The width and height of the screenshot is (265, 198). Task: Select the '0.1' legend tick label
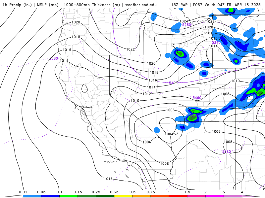[x=60, y=192]
